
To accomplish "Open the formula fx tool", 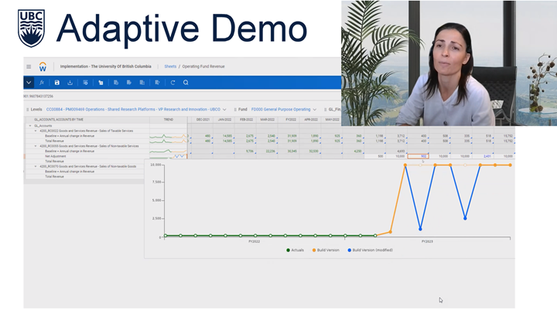I will (42, 83).
